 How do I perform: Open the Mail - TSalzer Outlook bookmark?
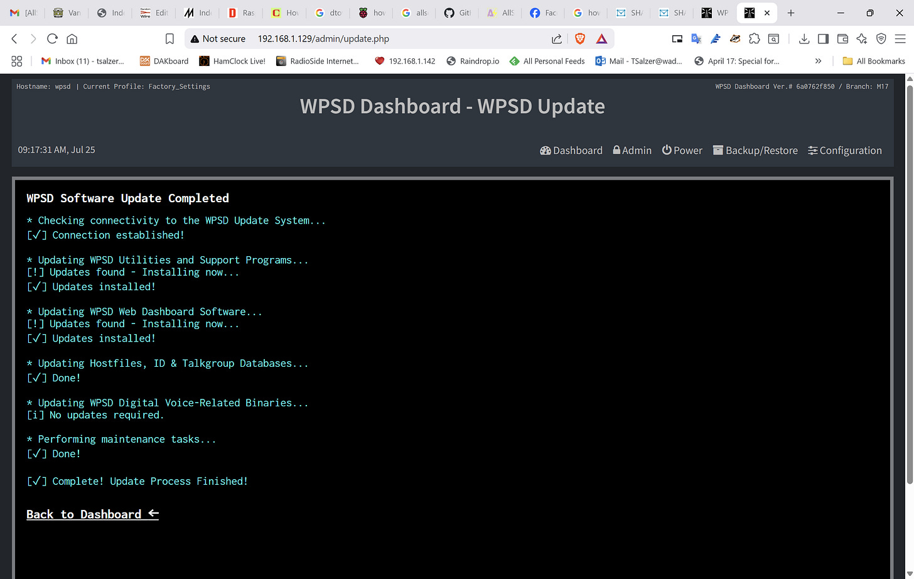tap(639, 61)
